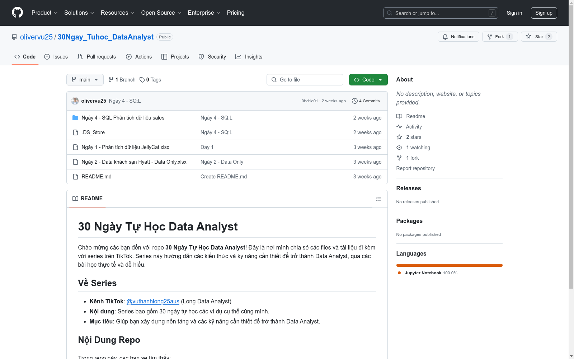Open the Ngày 2 - Data Only commit message

tap(222, 162)
